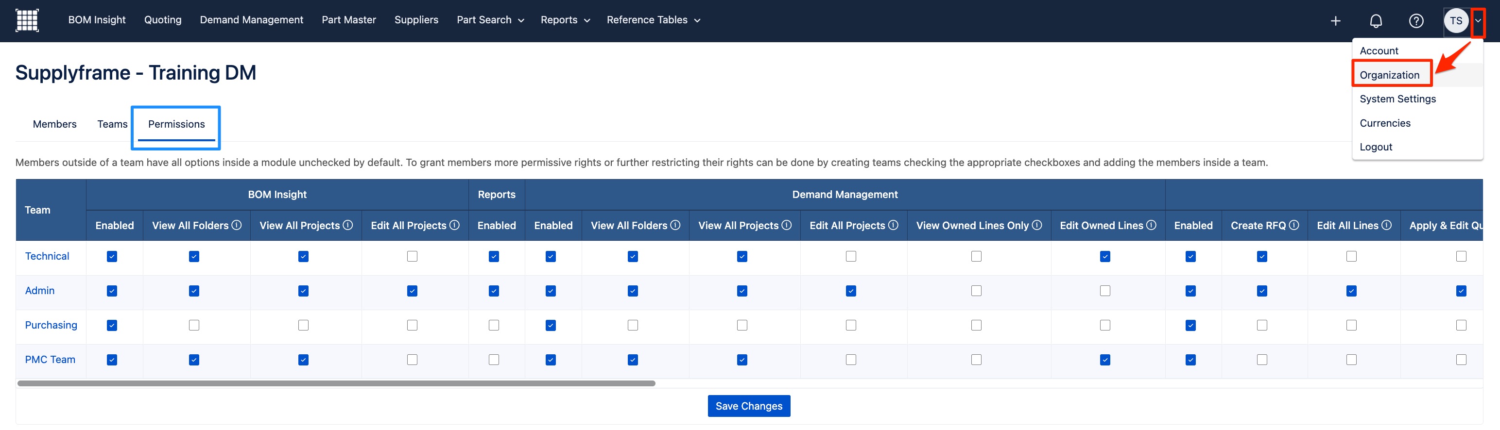
Task: Select the Permissions tab
Action: [176, 124]
